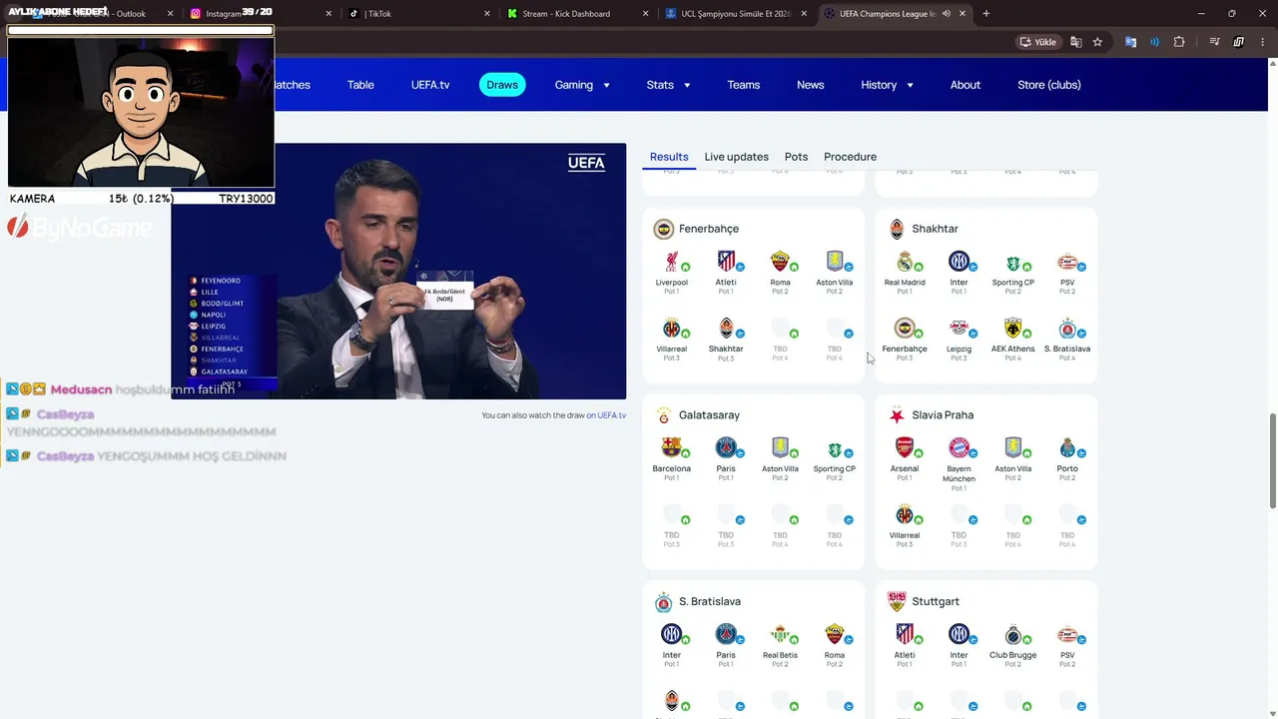
Task: Click the Real Betis crest in S. Bratislava card
Action: (x=780, y=634)
